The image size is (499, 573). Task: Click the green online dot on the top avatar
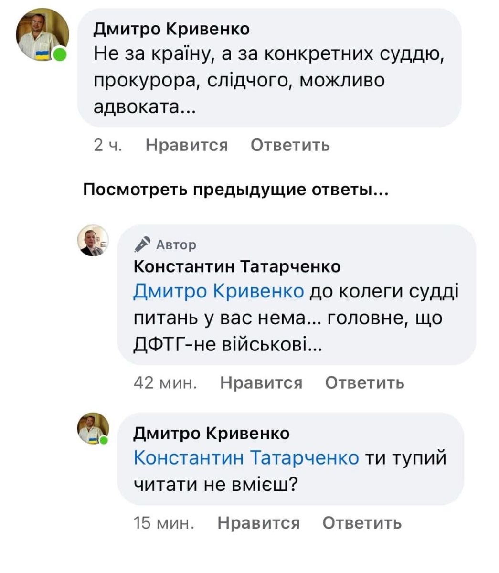tap(60, 55)
